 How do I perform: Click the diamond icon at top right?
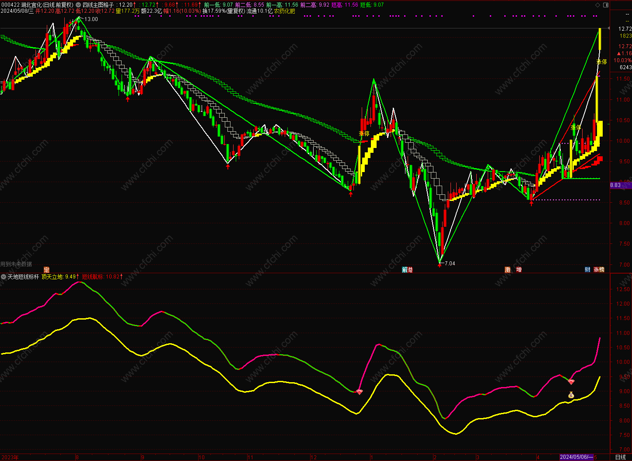tap(598, 5)
